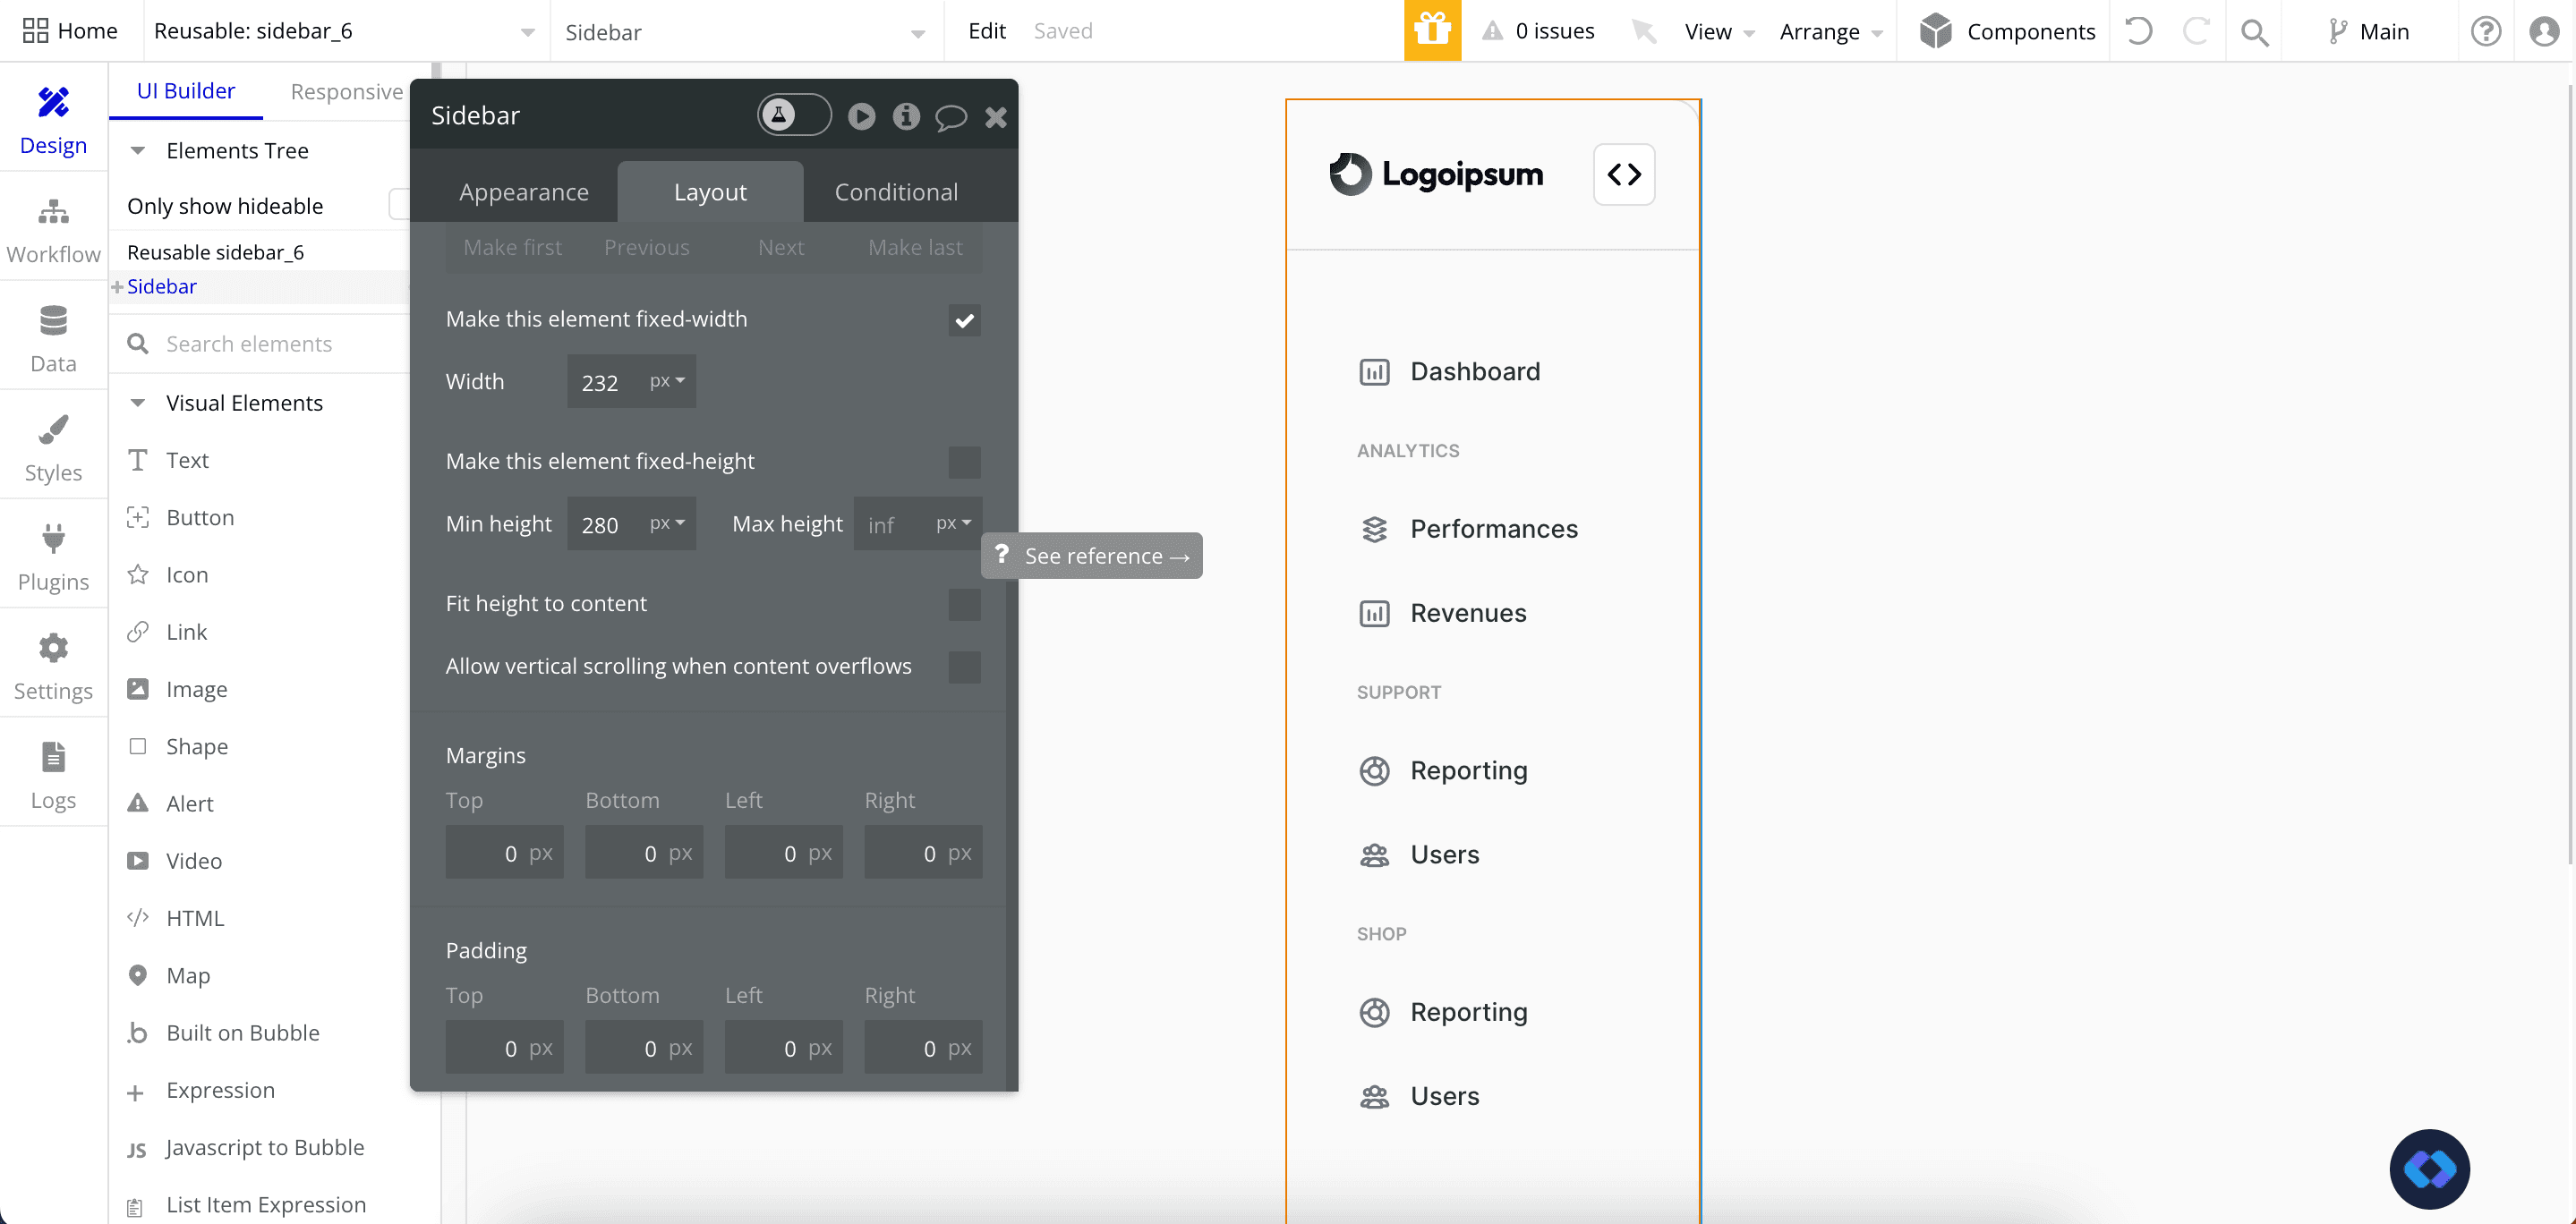Click the code brackets button beside logo
2576x1224 pixels.
pos(1623,174)
